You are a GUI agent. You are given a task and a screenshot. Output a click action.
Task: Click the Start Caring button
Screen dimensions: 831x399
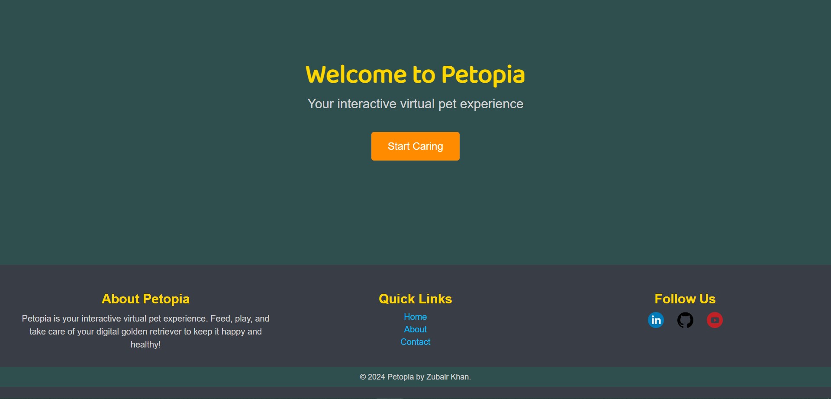point(415,146)
